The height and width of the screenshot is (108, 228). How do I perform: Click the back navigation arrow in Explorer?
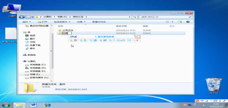tap(22, 17)
